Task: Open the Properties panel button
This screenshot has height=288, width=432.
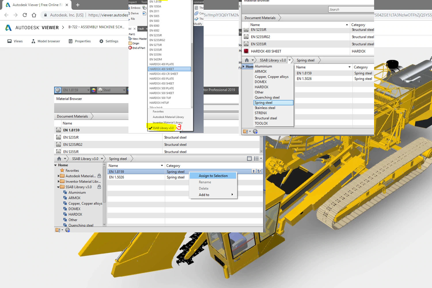Action: click(80, 41)
